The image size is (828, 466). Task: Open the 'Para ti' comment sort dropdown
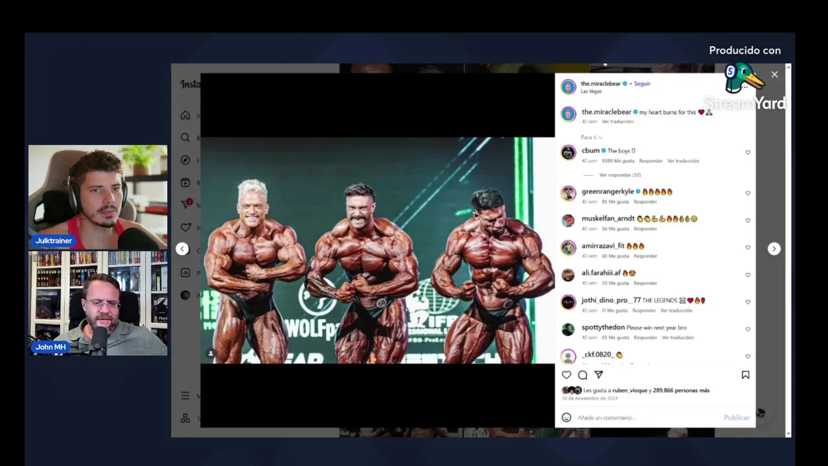point(591,137)
